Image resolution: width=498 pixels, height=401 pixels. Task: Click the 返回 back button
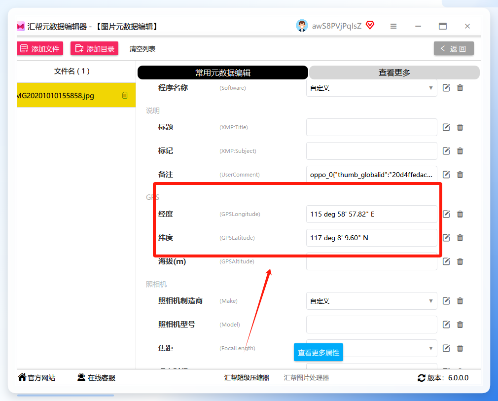454,49
